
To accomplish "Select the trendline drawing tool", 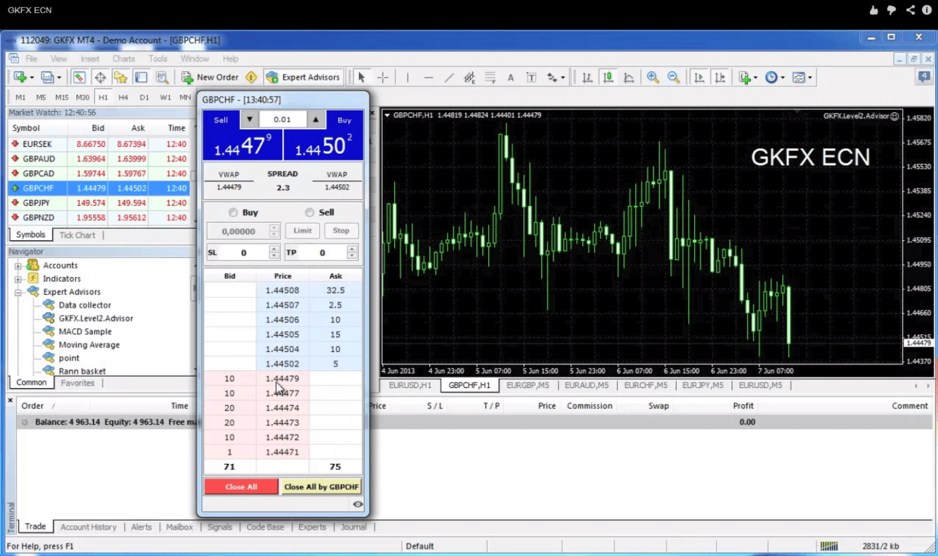I will pyautogui.click(x=449, y=77).
